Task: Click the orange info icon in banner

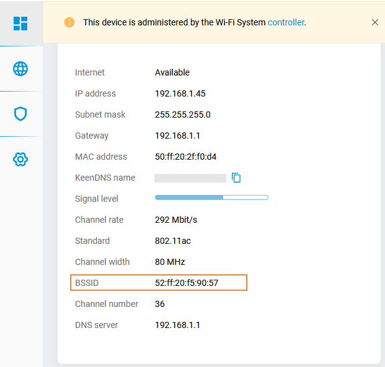Action: pyautogui.click(x=69, y=22)
